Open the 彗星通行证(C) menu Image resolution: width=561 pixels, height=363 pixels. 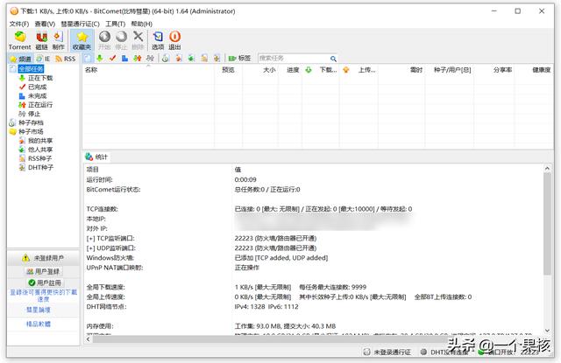point(80,24)
